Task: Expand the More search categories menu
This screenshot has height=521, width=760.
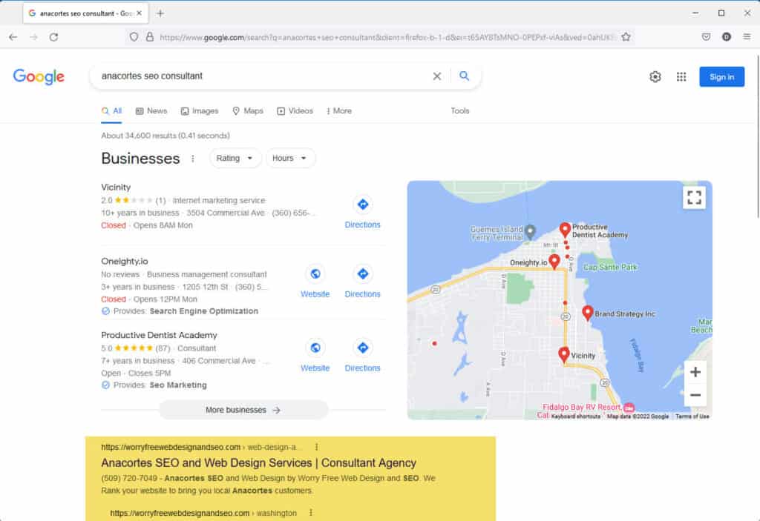Action: pyautogui.click(x=338, y=111)
